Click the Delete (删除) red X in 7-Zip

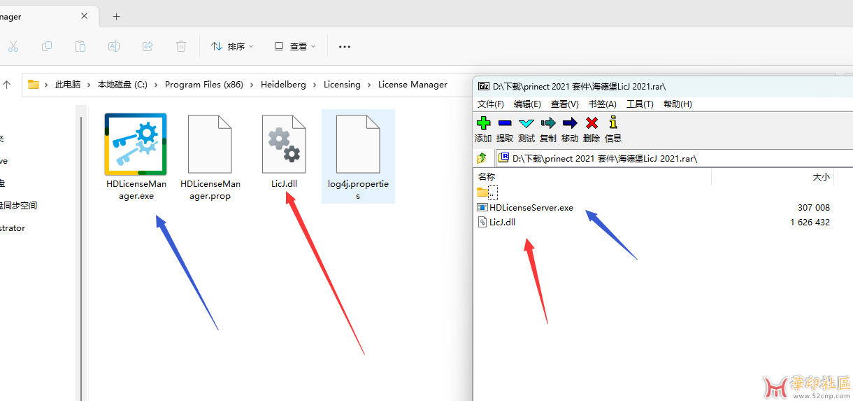click(592, 129)
